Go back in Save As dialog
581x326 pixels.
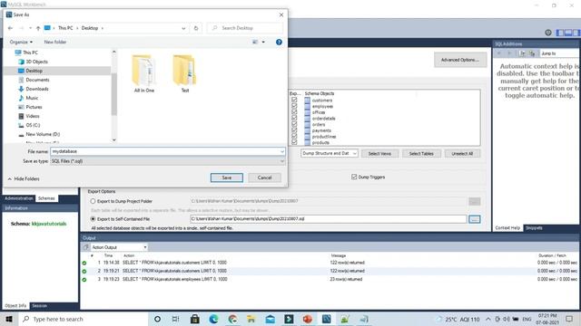10,28
